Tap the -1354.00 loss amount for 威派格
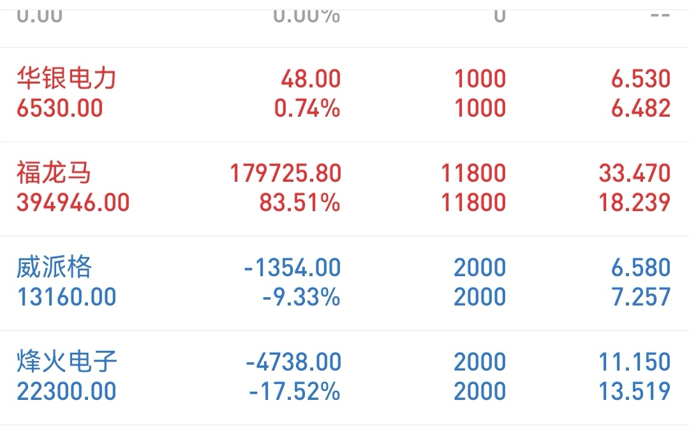The image size is (689, 435). 292,267
